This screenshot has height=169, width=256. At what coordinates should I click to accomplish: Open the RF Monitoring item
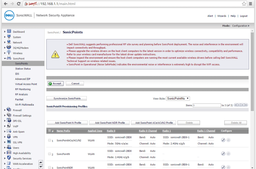(23, 89)
